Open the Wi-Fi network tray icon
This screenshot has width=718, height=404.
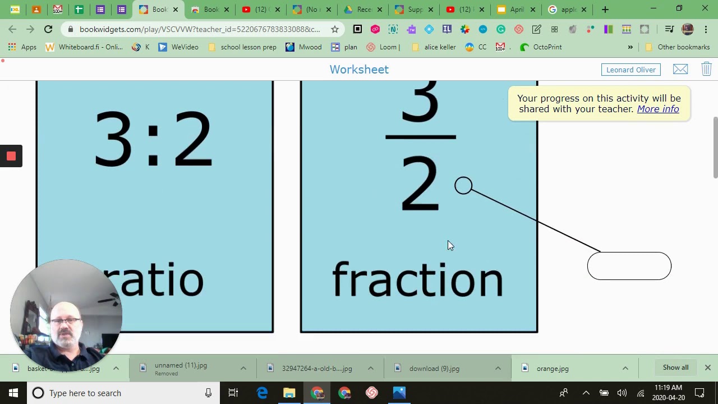point(641,393)
